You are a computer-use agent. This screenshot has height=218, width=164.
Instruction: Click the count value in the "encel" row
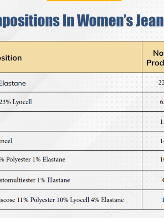pyautogui.click(x=162, y=141)
